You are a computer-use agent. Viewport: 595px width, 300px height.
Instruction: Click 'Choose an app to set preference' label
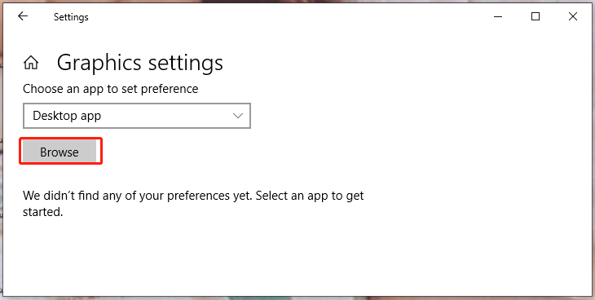coord(110,89)
